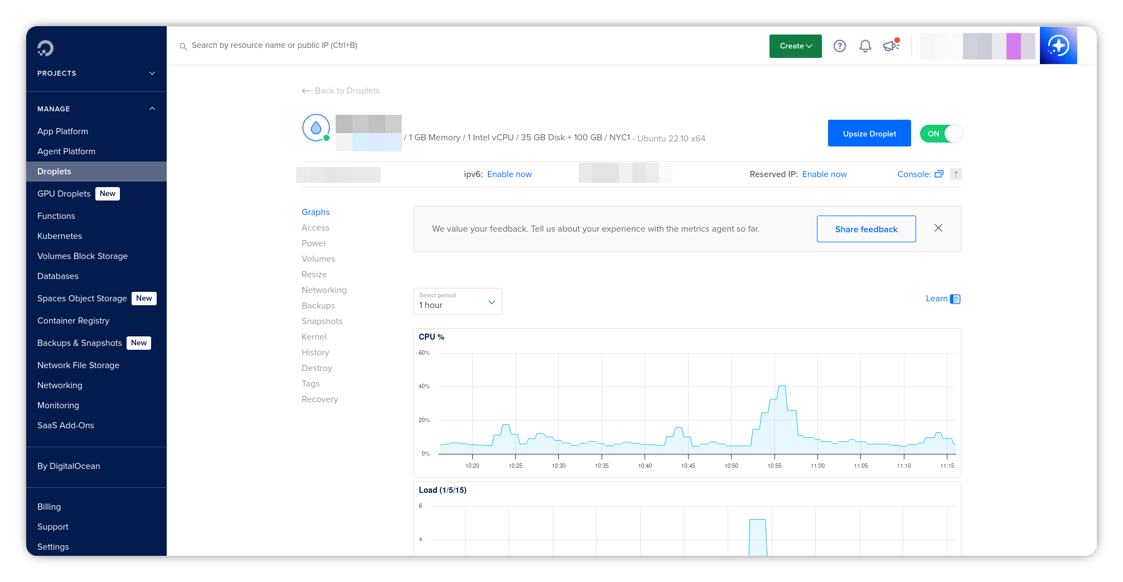
Task: Open the notifications bell icon
Action: pos(865,46)
